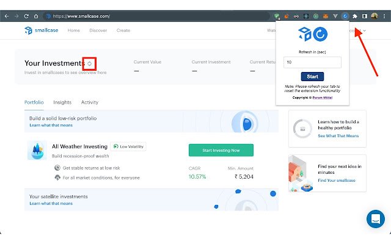Switch to the Insights tab
Screen dimensions: 391x244
coord(62,102)
